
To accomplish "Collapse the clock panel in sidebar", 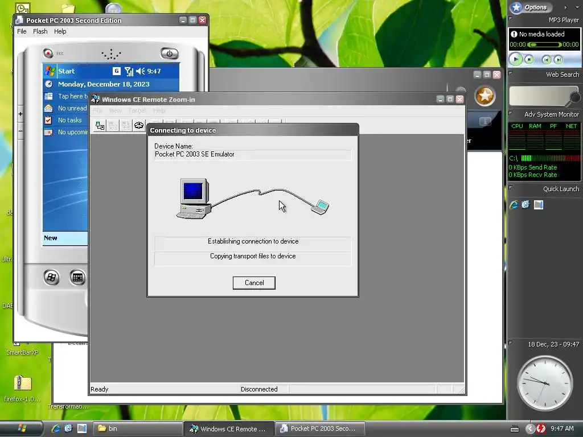I will 511,343.
